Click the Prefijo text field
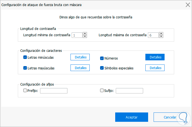The height and width of the screenshot is (127, 192). pos(53,91)
